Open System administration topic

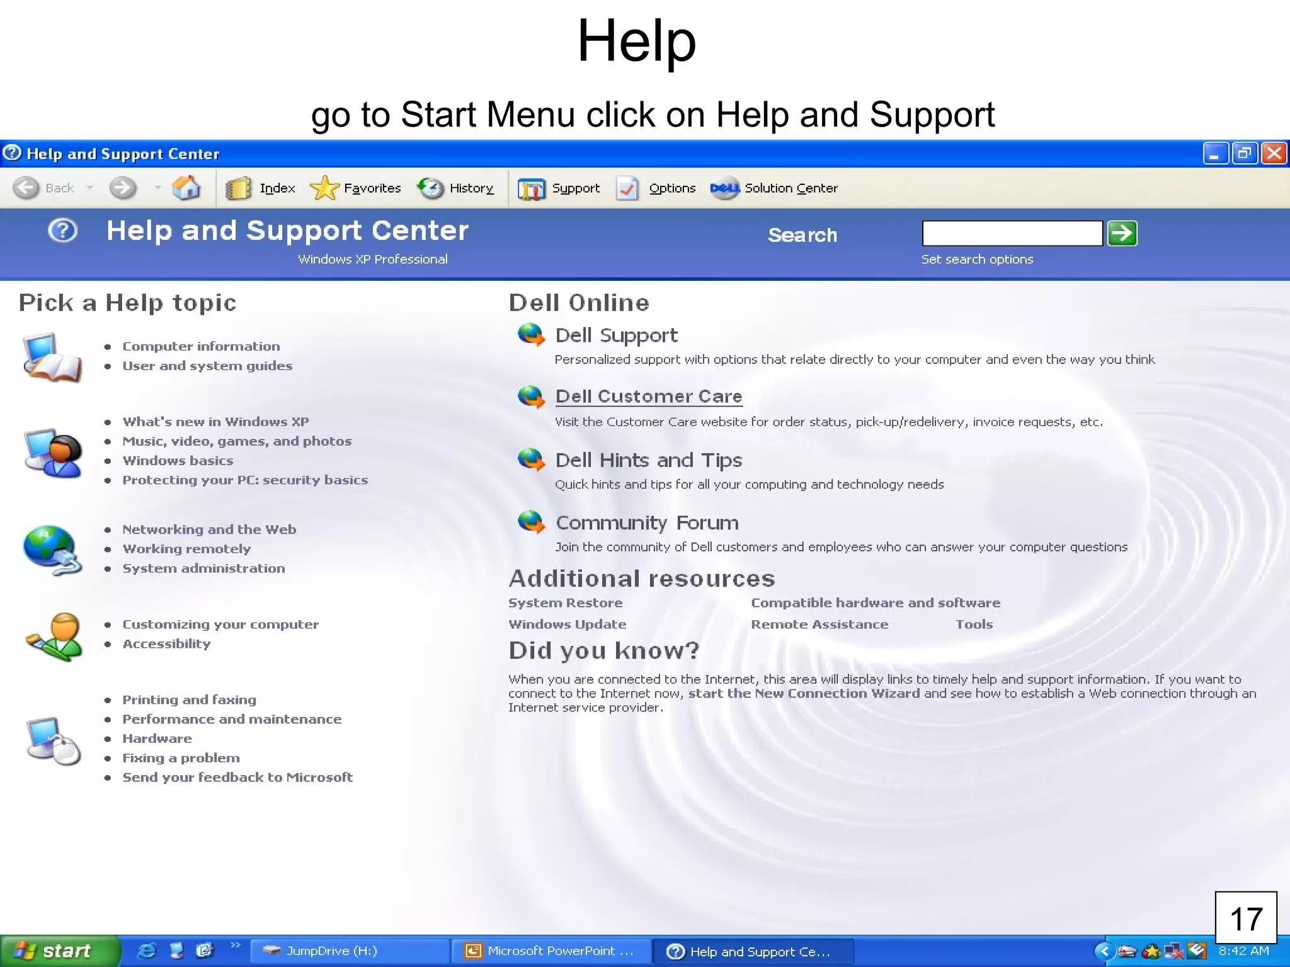point(203,568)
